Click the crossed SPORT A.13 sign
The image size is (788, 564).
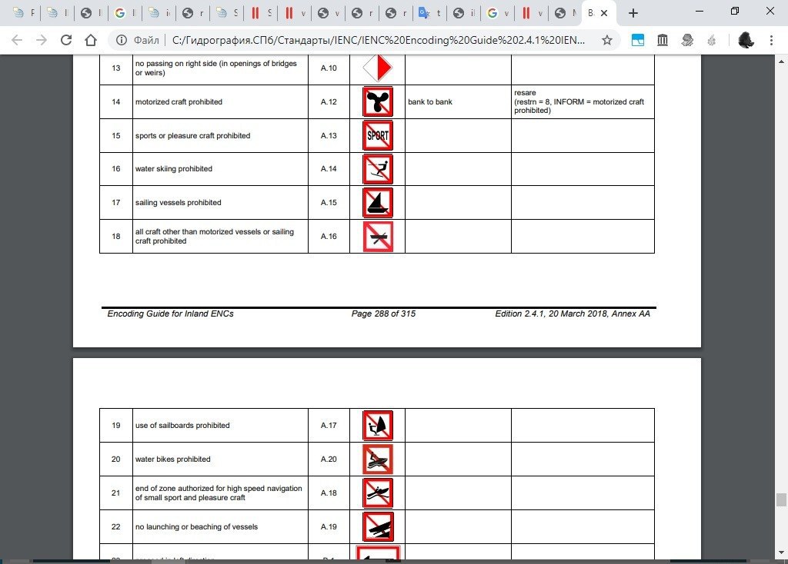point(377,135)
